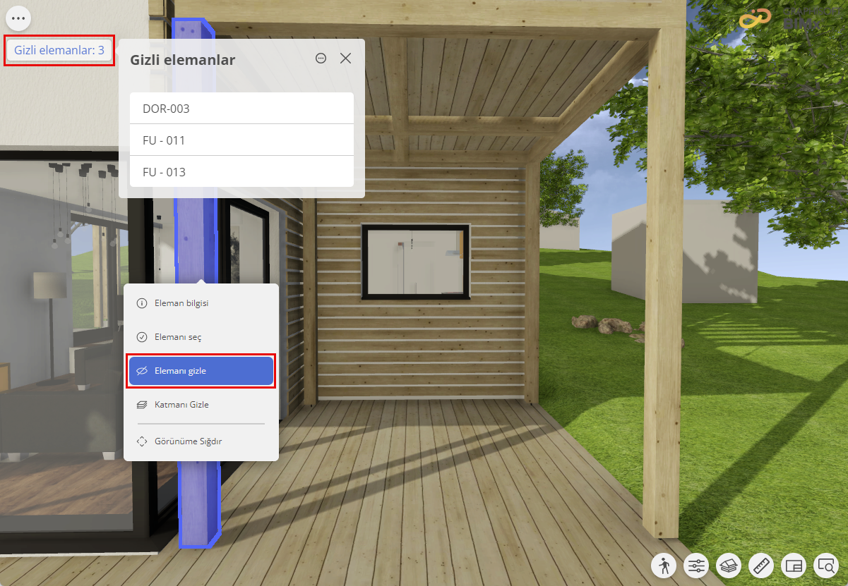The width and height of the screenshot is (848, 586).
Task: Open the Gizli elemanlar panel options menu
Action: point(321,59)
